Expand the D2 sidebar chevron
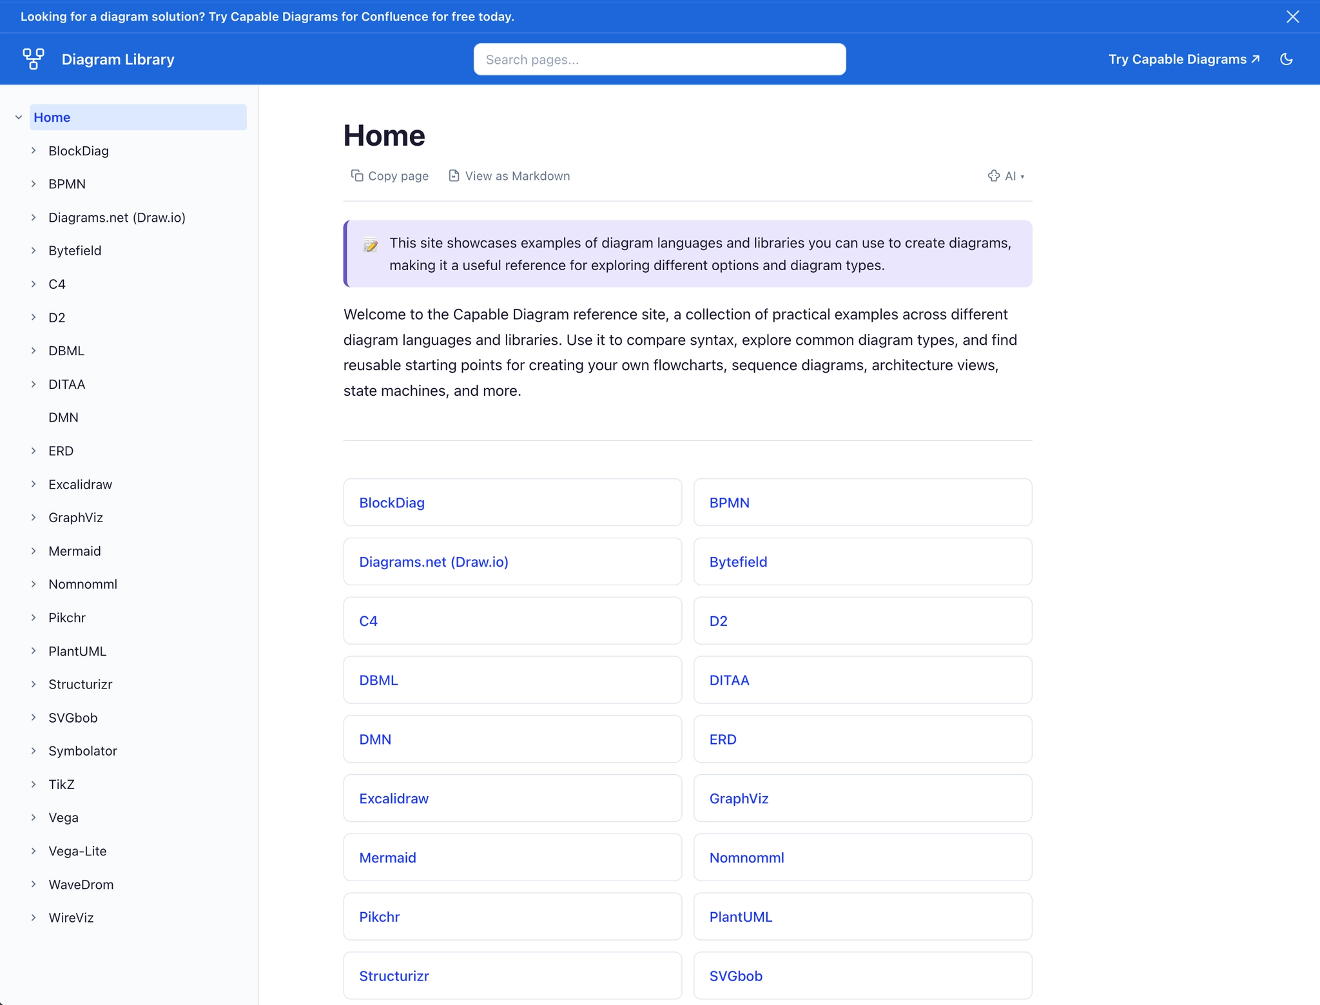The width and height of the screenshot is (1320, 1005). 34,317
